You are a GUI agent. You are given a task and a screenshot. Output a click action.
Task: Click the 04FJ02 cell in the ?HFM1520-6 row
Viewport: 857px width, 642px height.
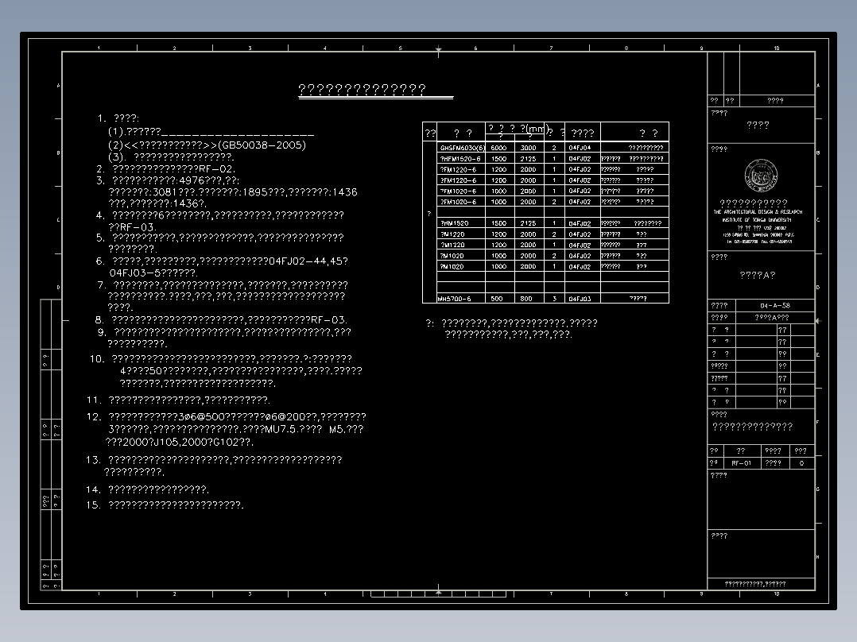(580, 158)
